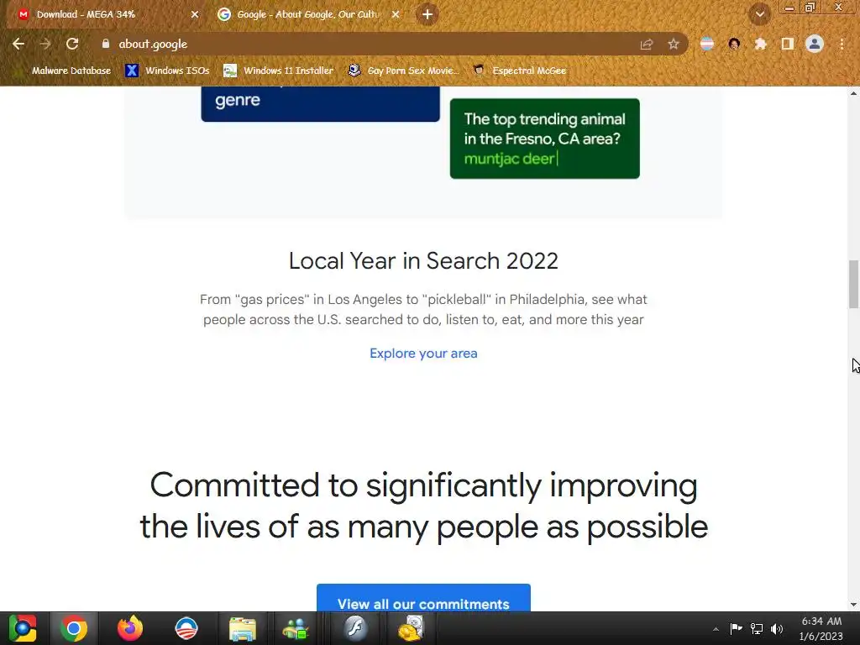Open the Windows 11 Installer bookmark
The width and height of the screenshot is (860, 645).
(x=279, y=71)
